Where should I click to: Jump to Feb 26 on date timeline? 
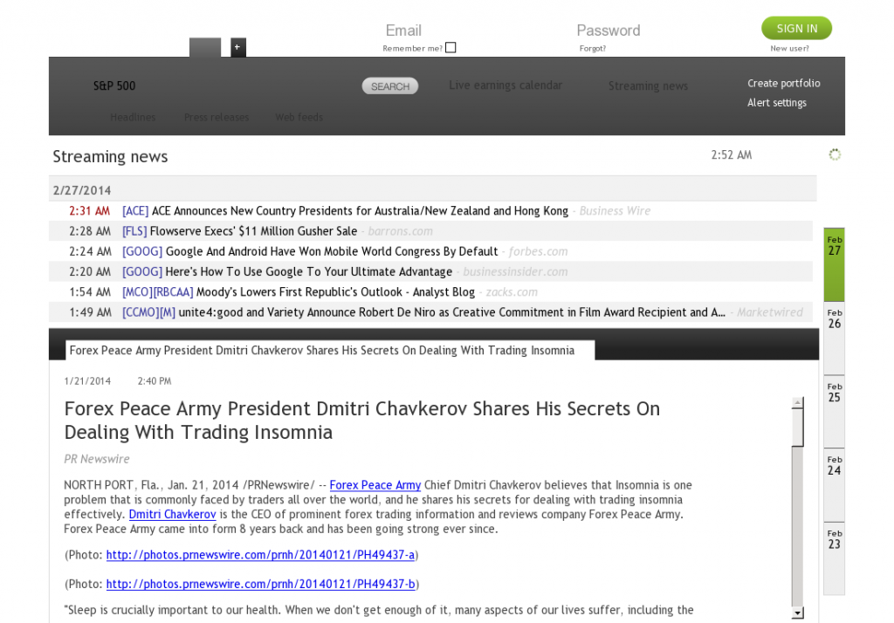(834, 338)
